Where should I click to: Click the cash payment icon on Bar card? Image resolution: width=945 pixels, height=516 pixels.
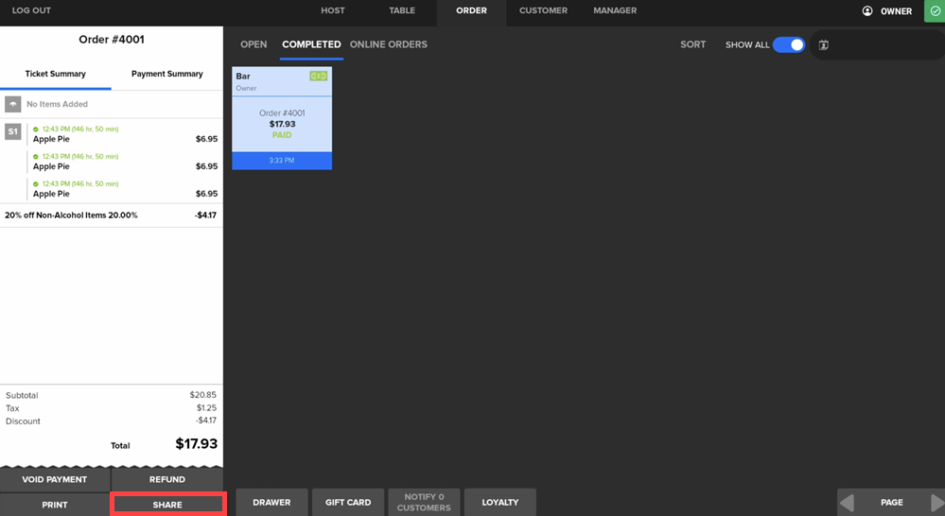click(318, 76)
